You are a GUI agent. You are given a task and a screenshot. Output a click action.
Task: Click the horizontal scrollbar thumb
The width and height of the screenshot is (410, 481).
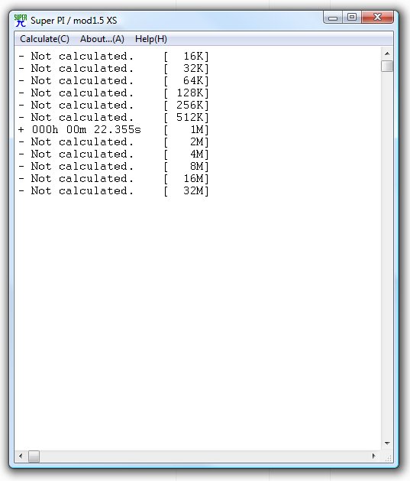coord(34,457)
